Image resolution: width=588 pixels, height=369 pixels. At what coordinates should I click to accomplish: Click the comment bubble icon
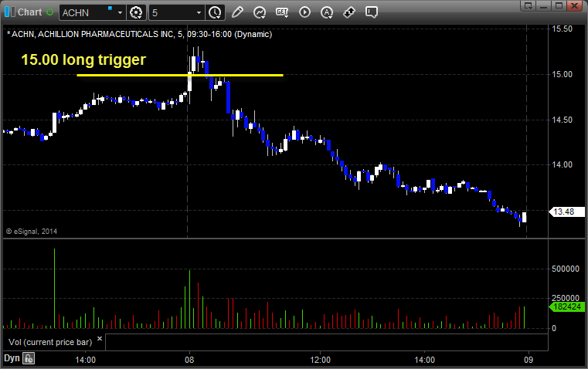(x=371, y=12)
